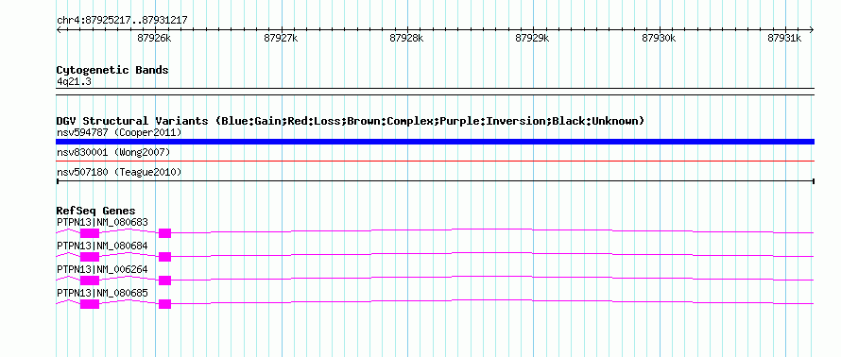Click the 87928k ruler position label
The height and width of the screenshot is (357, 841).
pyautogui.click(x=406, y=38)
